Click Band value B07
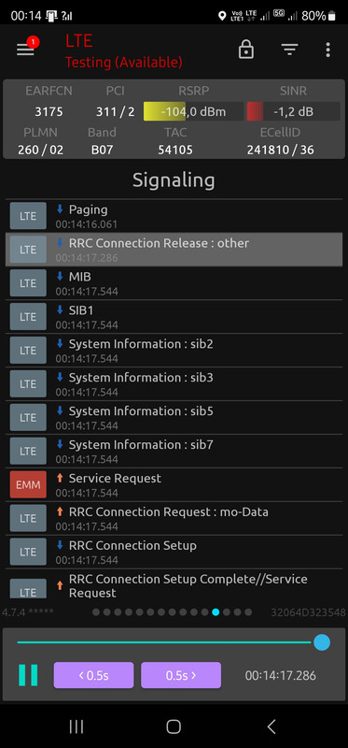 pyautogui.click(x=102, y=150)
